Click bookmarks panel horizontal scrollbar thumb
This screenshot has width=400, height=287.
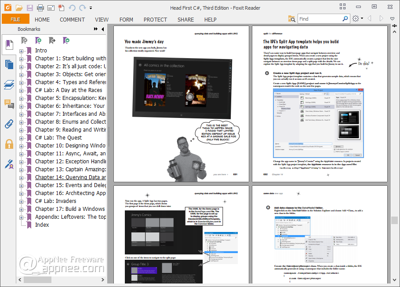tap(37, 280)
